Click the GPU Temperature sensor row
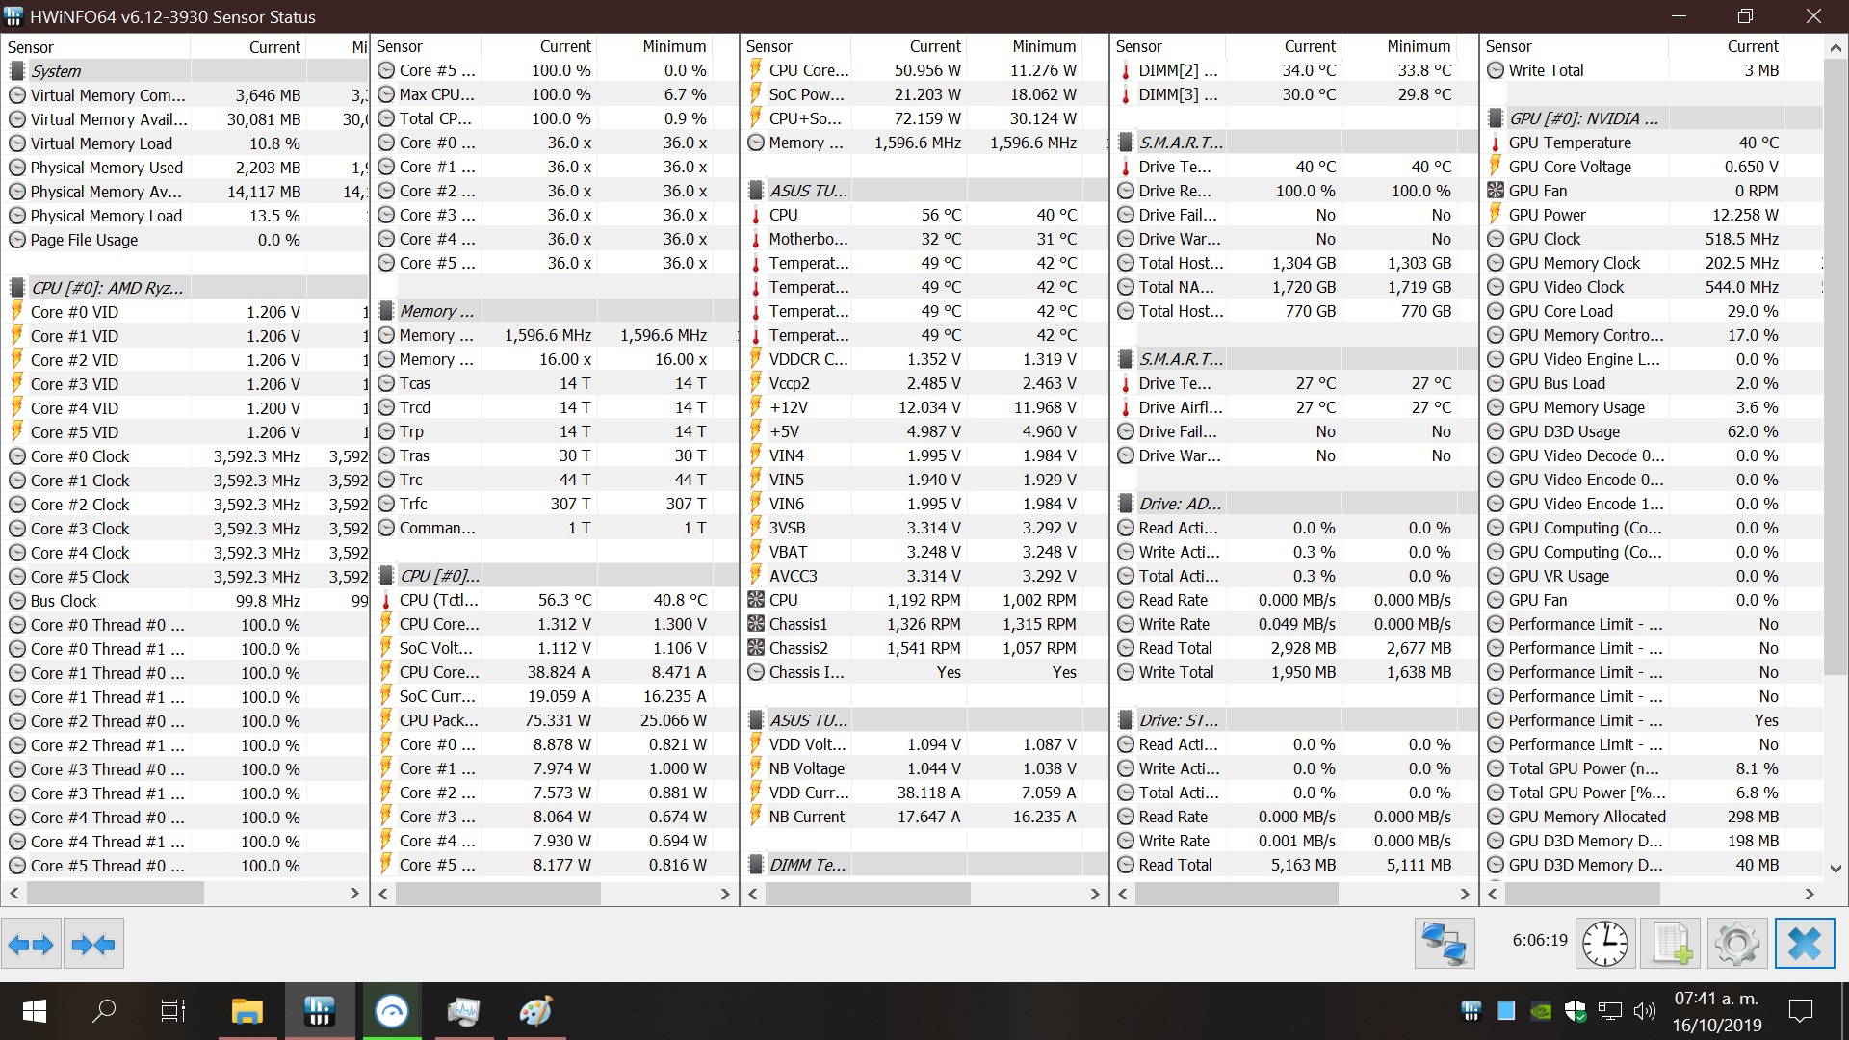This screenshot has height=1040, width=1849. (x=1569, y=143)
